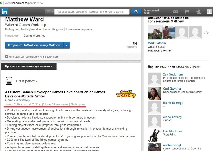Click the public profile URL link

point(34,57)
